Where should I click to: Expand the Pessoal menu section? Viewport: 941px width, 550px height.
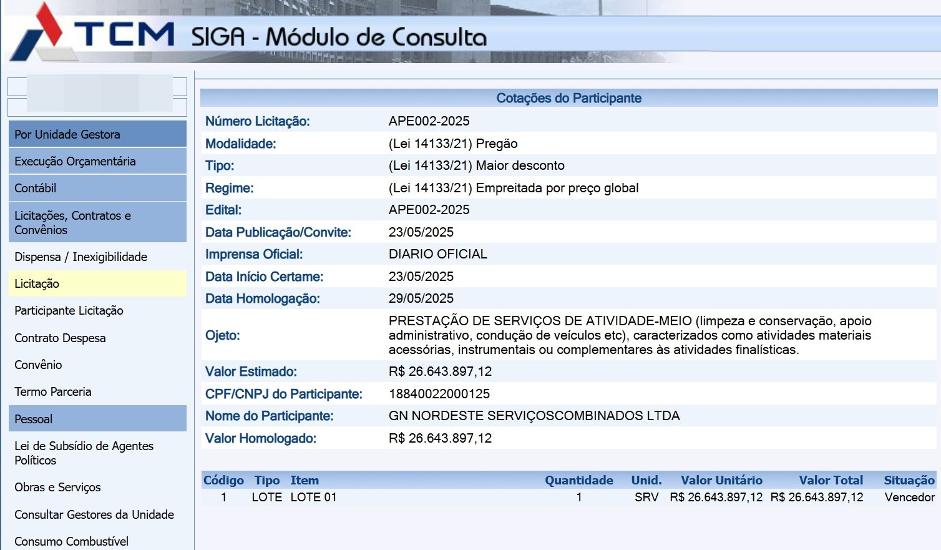click(x=97, y=419)
